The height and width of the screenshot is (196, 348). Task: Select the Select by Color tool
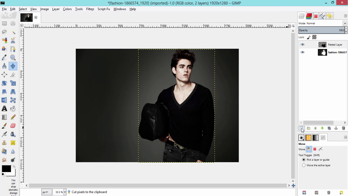[x=4, y=40]
